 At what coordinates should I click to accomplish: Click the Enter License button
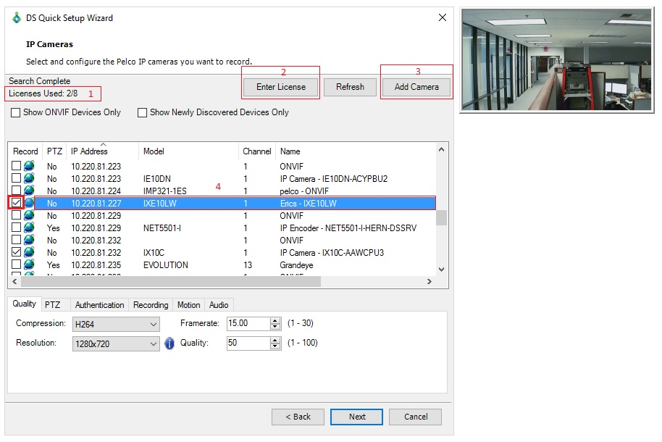point(280,86)
